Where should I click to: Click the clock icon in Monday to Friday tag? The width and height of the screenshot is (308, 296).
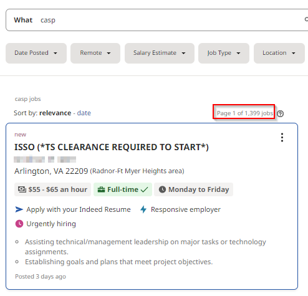[x=162, y=189]
